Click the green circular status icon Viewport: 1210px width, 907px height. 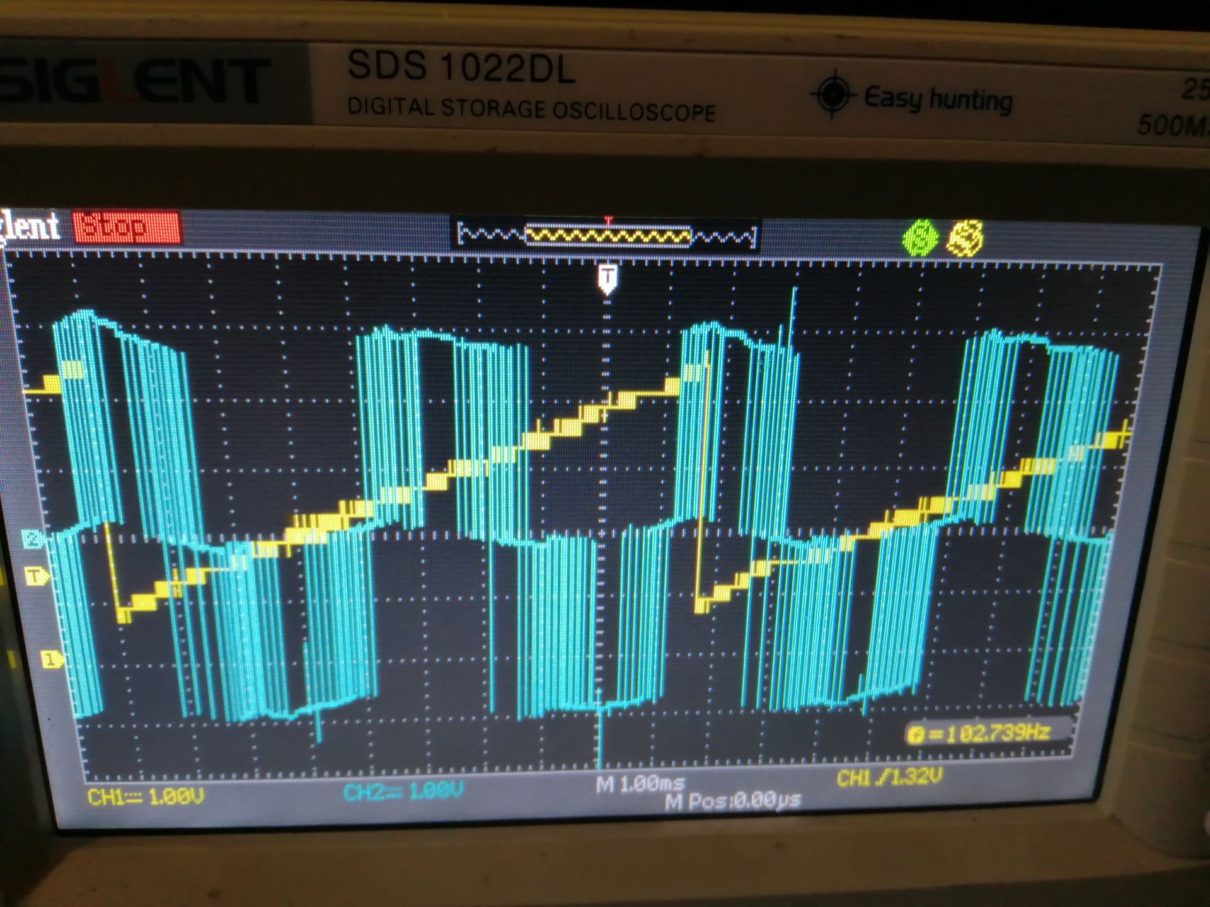[x=921, y=237]
